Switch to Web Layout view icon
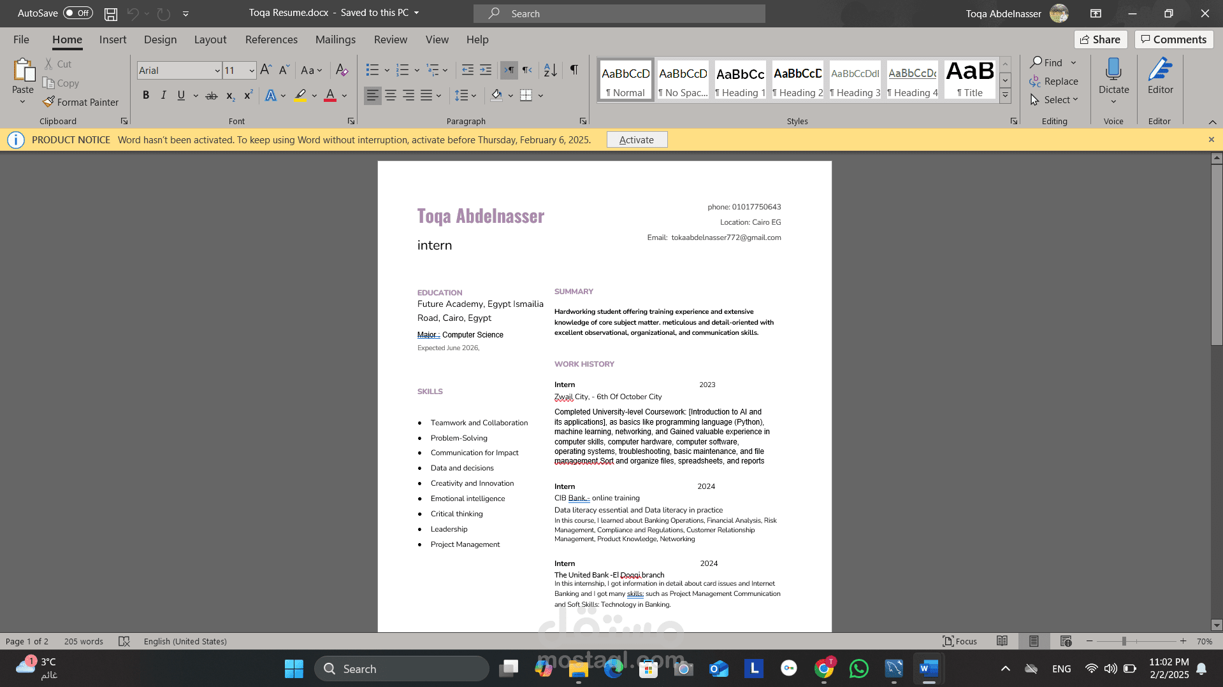 [x=1066, y=641]
